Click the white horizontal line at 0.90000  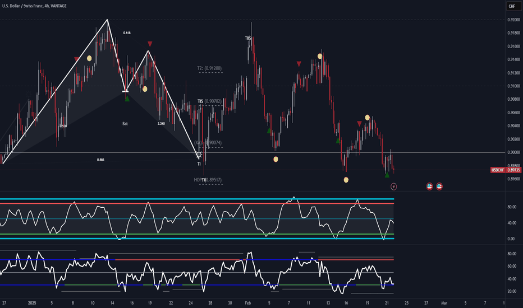point(253,152)
